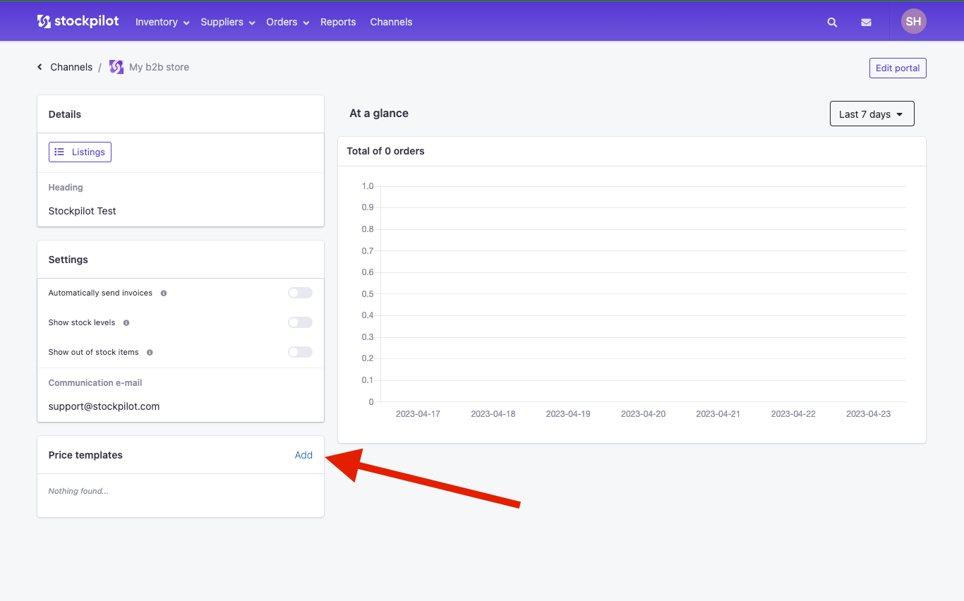Image resolution: width=964 pixels, height=601 pixels.
Task: Open the search icon in header
Action: [832, 22]
